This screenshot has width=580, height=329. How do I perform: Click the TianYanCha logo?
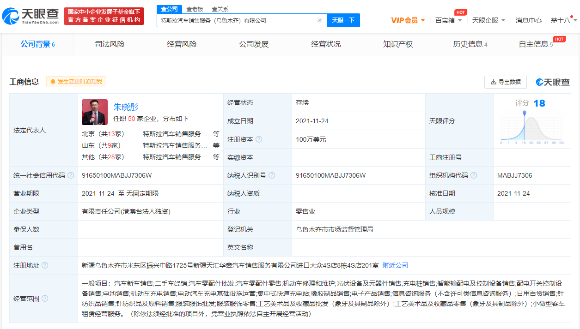pyautogui.click(x=31, y=16)
